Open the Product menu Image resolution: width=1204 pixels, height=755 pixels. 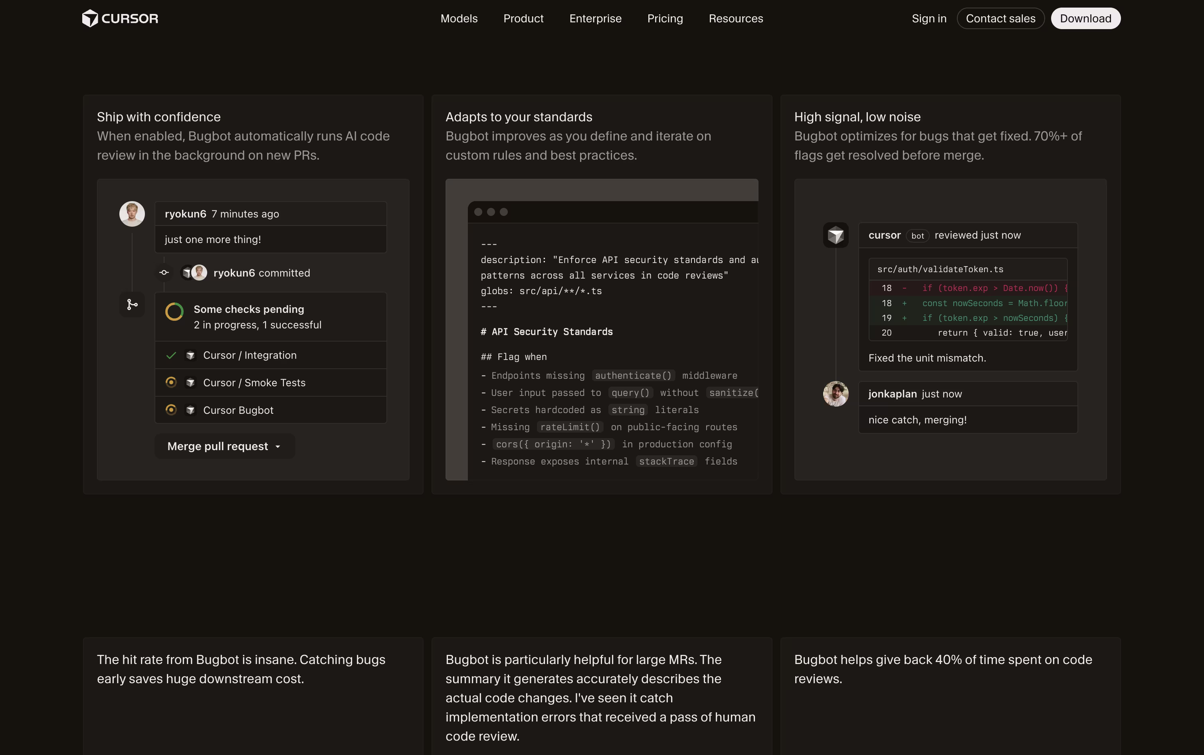(x=523, y=18)
